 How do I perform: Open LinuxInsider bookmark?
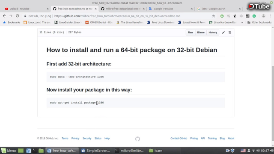[68, 22]
